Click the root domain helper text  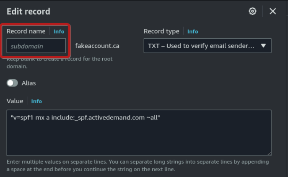60,62
